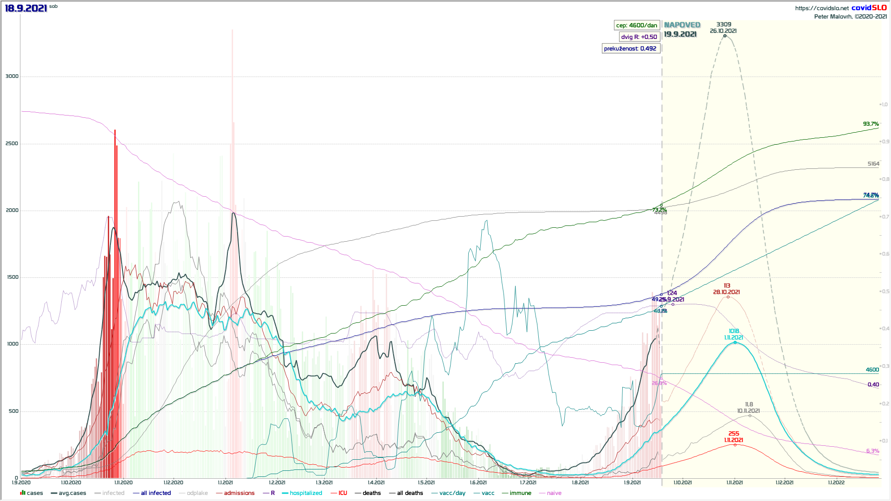The height and width of the screenshot is (501, 891).
Task: Toggle avg.cases series in legend
Action: [x=72, y=493]
